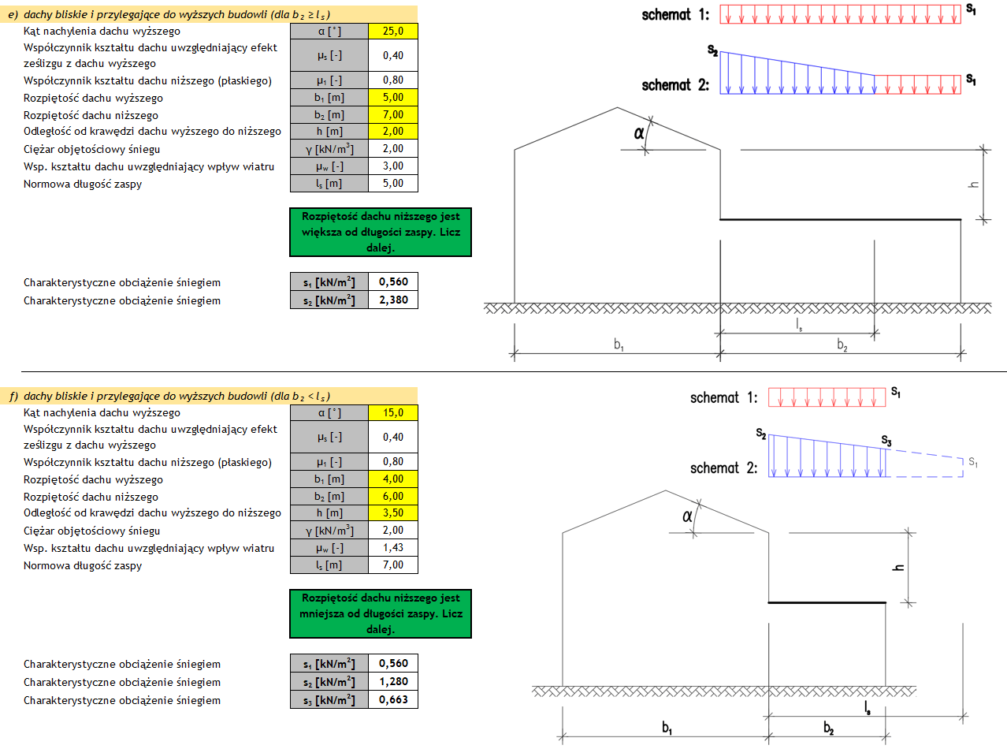Select the yellow α value 25,0 cell
This screenshot has width=1007, height=749.
[x=392, y=32]
